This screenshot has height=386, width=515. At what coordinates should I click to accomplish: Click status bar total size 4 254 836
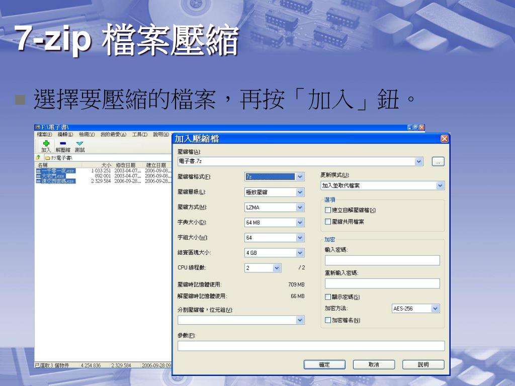point(91,365)
